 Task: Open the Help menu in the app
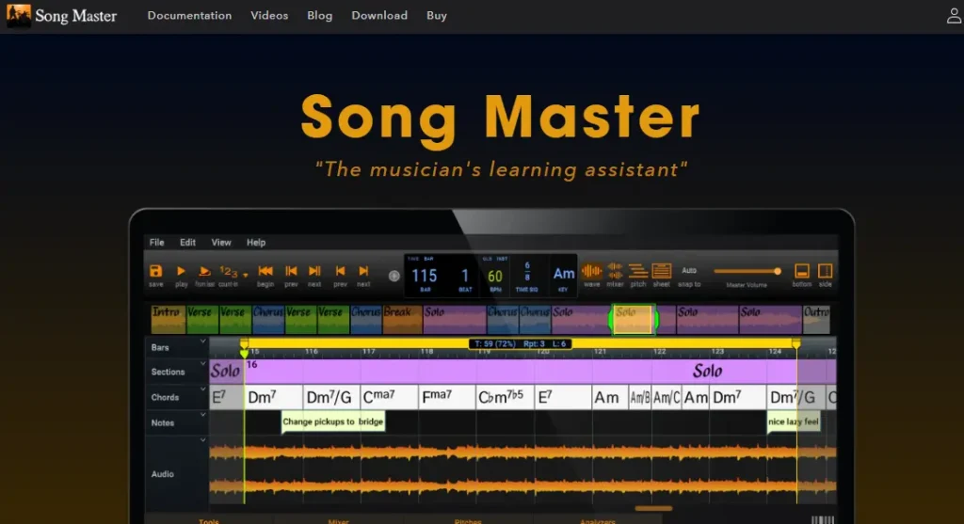tap(256, 243)
